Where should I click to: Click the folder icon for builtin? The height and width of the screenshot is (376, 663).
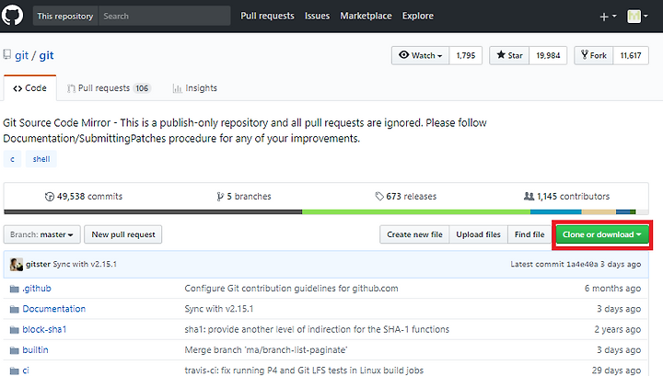pyautogui.click(x=15, y=350)
